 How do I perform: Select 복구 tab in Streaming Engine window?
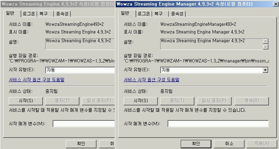45,14
